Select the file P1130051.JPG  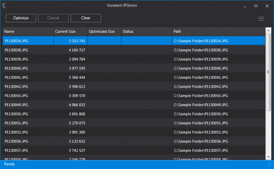click(x=16, y=123)
